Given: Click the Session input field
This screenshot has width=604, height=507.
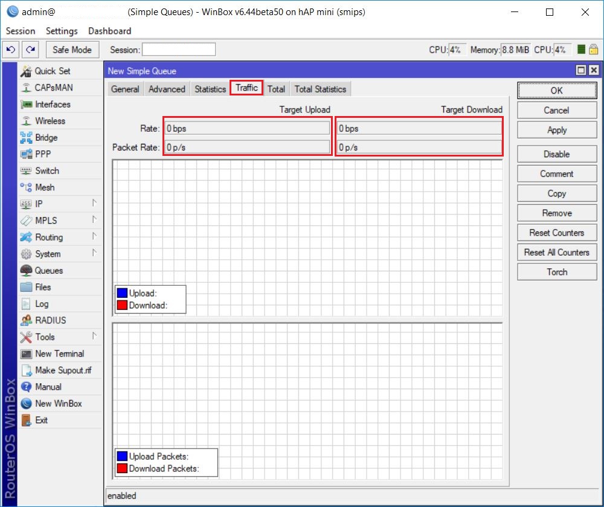Looking at the screenshot, I should coord(179,50).
